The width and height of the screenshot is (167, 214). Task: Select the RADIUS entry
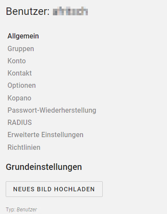(20, 122)
